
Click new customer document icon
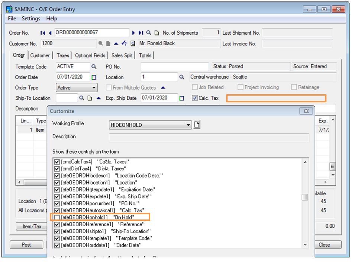pyautogui.click(x=108, y=44)
